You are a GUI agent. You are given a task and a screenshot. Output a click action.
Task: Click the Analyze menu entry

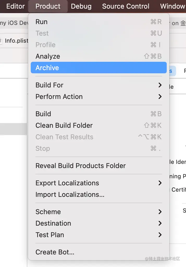click(x=98, y=56)
